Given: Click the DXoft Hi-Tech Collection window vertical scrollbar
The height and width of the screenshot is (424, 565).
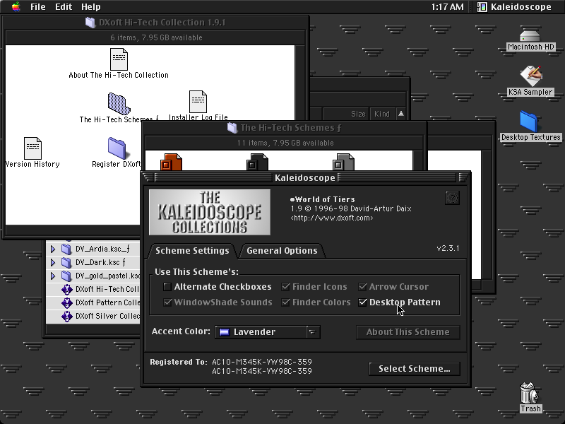Looking at the screenshot, I should 299,135.
